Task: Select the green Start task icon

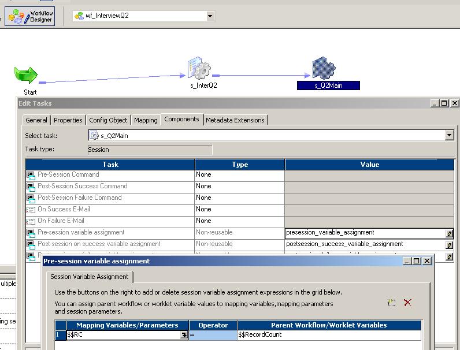Action: [x=26, y=75]
